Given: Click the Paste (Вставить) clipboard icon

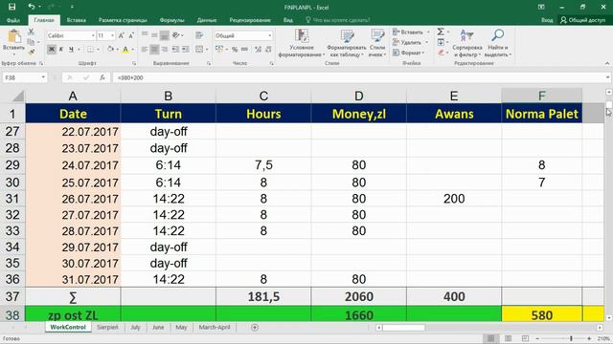Looking at the screenshot, I should [14, 36].
